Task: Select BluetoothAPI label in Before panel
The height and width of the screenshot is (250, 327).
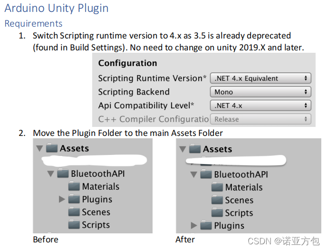Action: pyautogui.click(x=98, y=173)
